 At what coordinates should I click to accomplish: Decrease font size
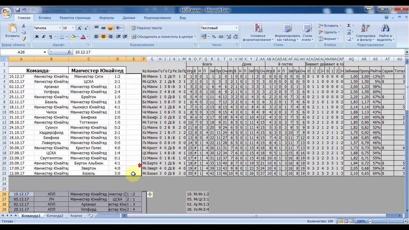86,28
